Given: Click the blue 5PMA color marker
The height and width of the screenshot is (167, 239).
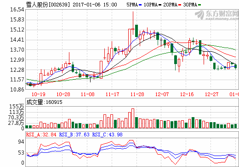Looking at the screenshot, I should coord(140,5).
